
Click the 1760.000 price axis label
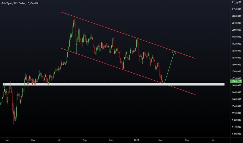[x=236, y=71]
